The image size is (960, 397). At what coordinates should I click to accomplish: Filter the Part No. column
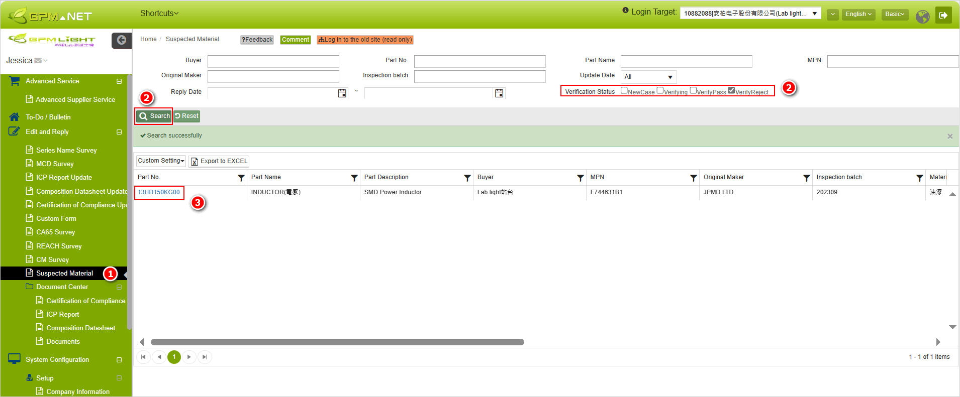click(x=241, y=178)
